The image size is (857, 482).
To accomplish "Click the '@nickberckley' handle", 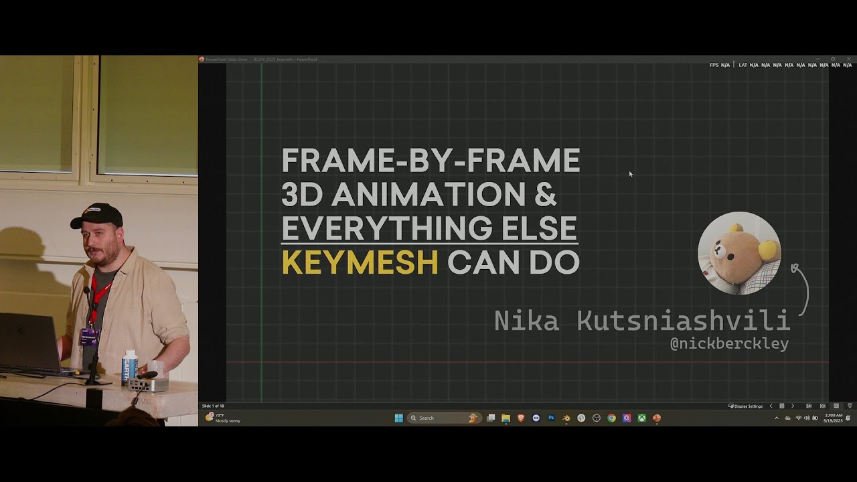I will (729, 344).
